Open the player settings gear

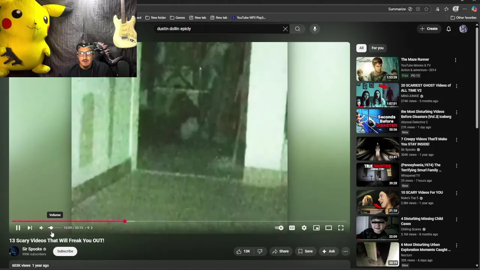click(x=304, y=228)
